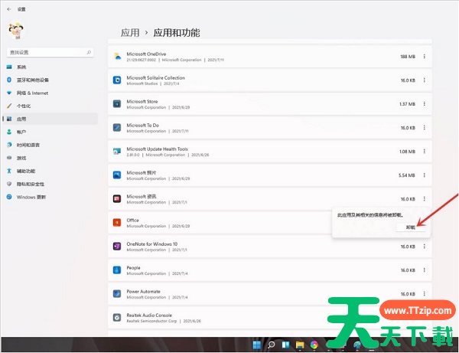
Task: Click the 188 MB size value for OneDrive
Action: pos(408,57)
